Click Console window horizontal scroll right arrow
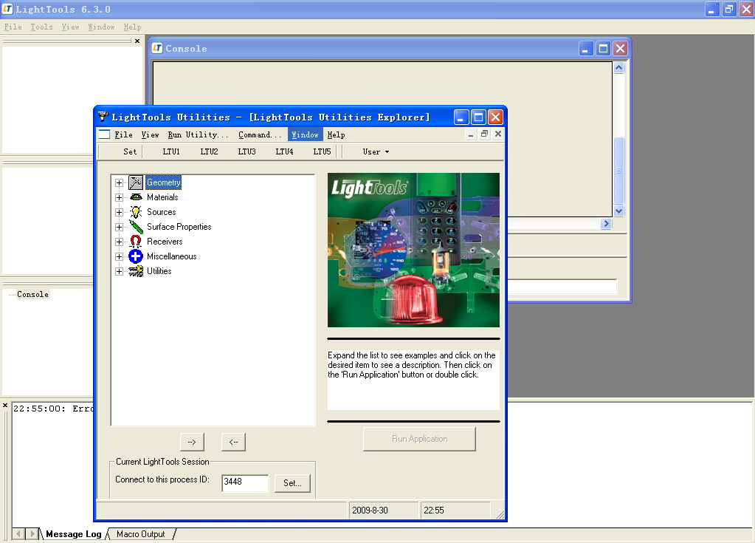755x543 pixels. pyautogui.click(x=606, y=224)
